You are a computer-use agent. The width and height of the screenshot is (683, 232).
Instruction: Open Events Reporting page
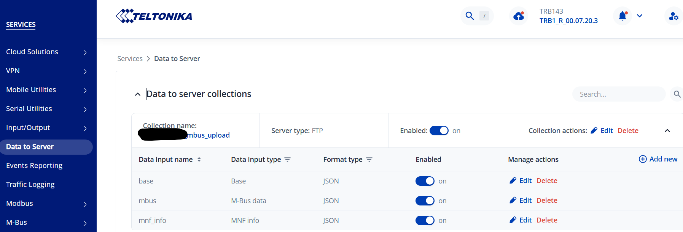34,166
